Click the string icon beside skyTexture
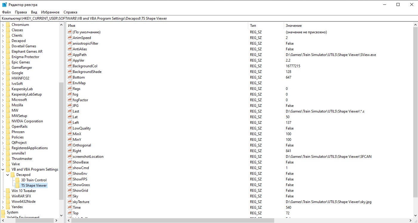The width and height of the screenshot is (418, 223). pyautogui.click(x=70, y=202)
